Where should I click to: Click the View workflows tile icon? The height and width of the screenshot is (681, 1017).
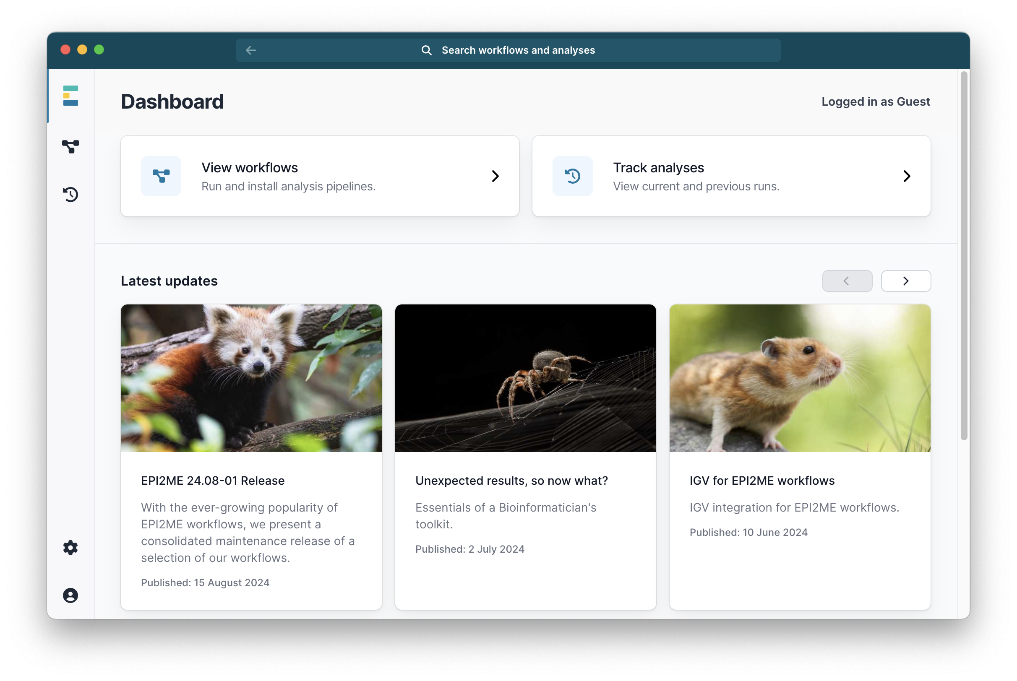click(x=161, y=176)
